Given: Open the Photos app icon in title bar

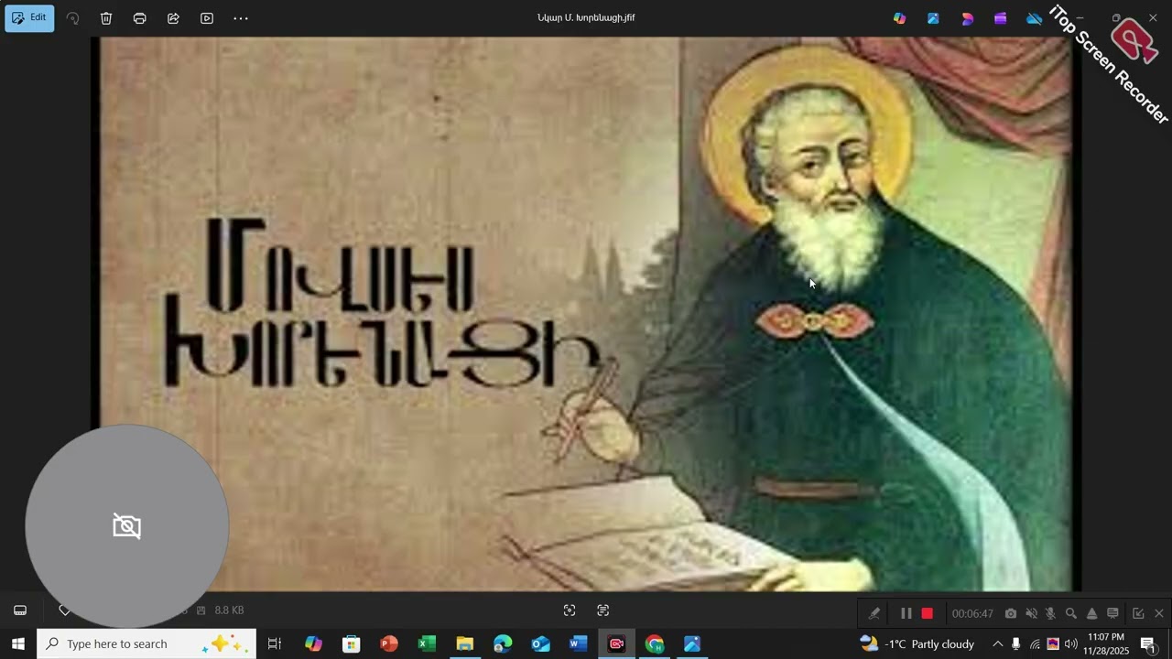Looking at the screenshot, I should 933,18.
